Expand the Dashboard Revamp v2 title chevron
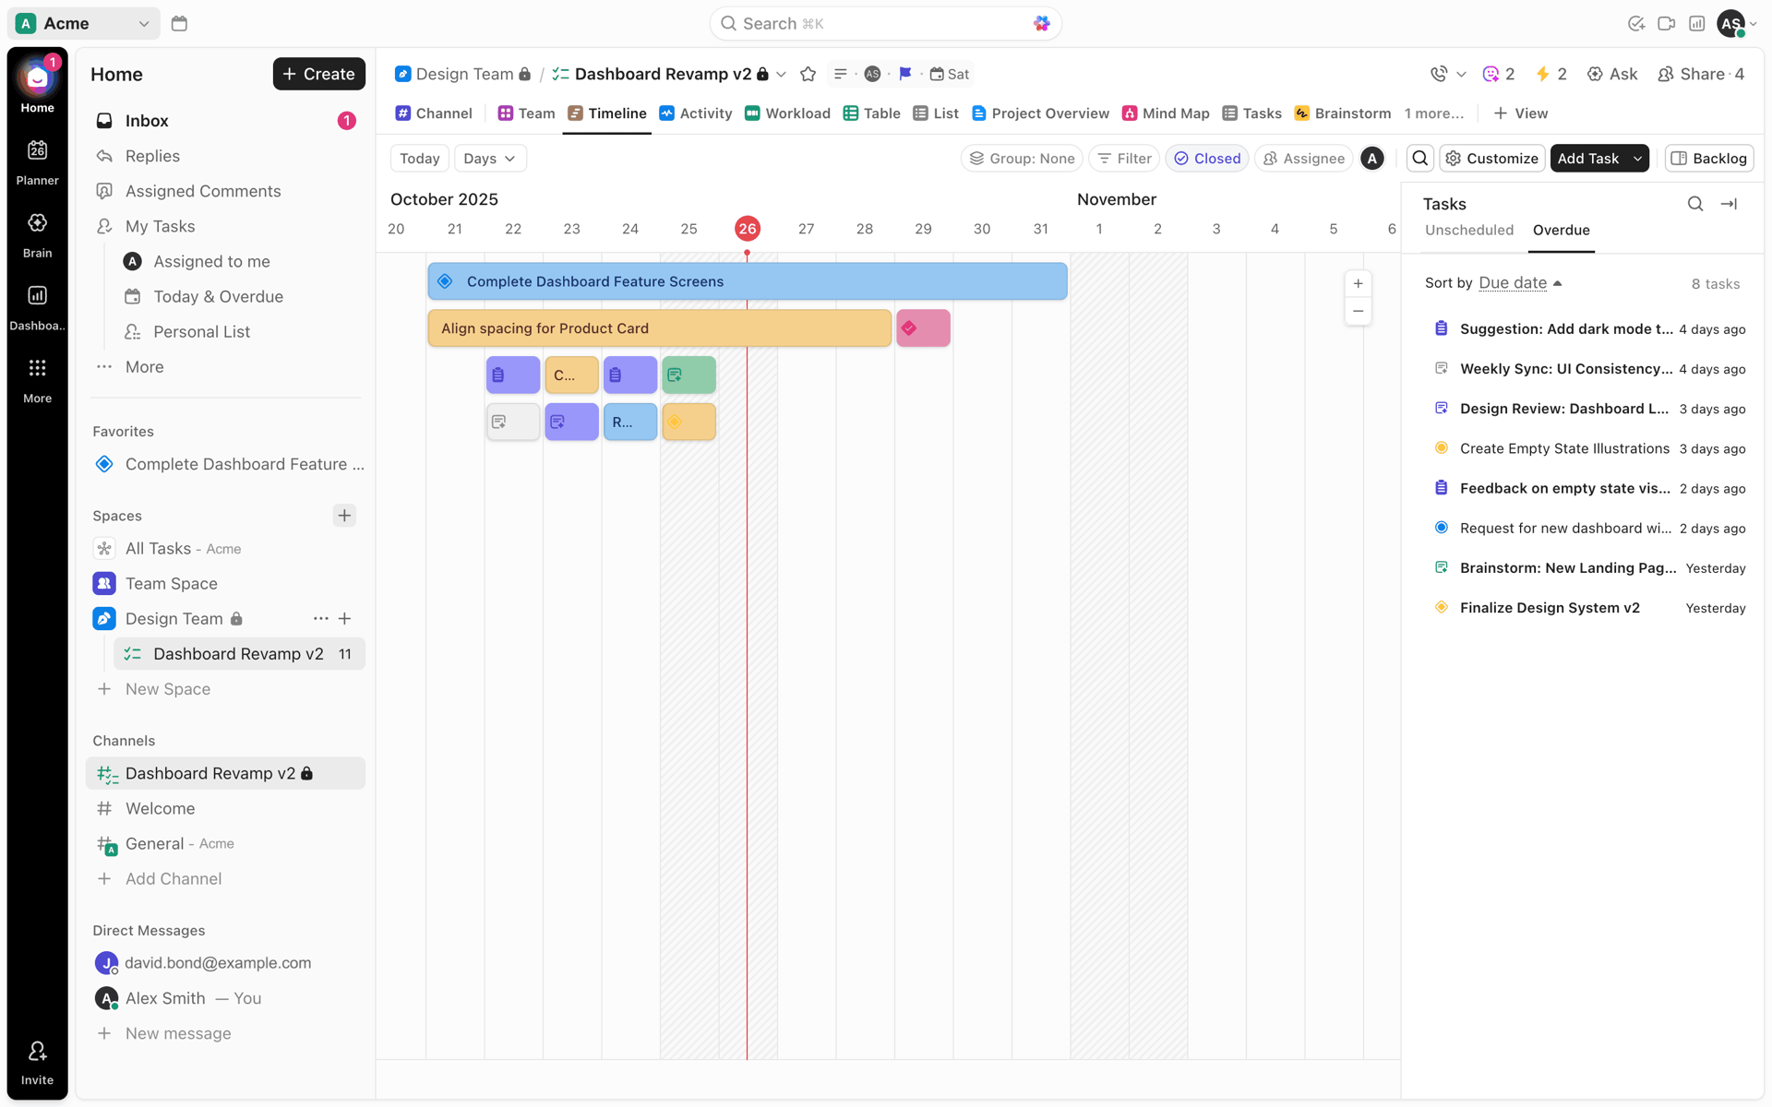Viewport: 1772px width, 1107px height. click(x=782, y=74)
